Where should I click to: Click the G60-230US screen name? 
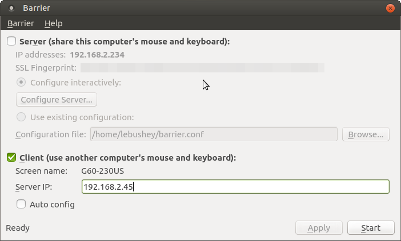pos(103,171)
